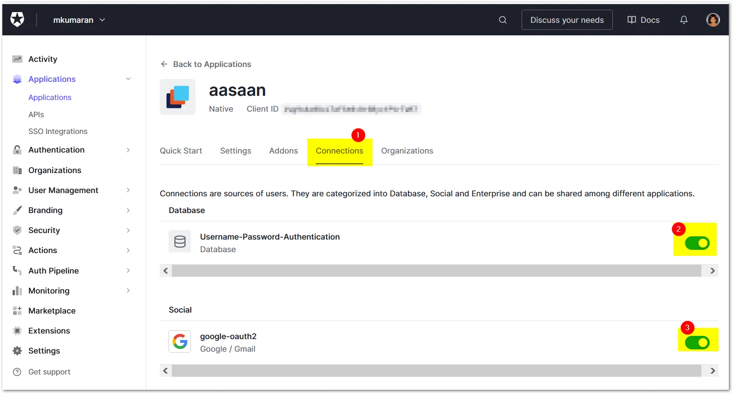
Task: Expand the Actions chevron
Action: (x=128, y=250)
